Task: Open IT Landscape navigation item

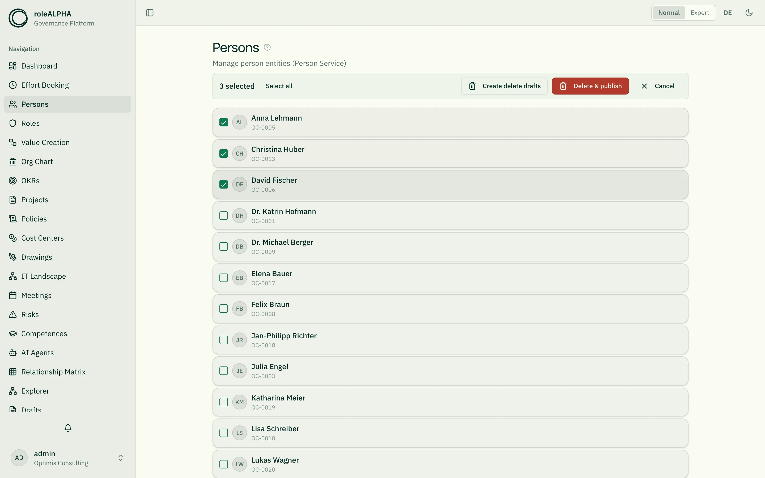Action: pos(68,276)
